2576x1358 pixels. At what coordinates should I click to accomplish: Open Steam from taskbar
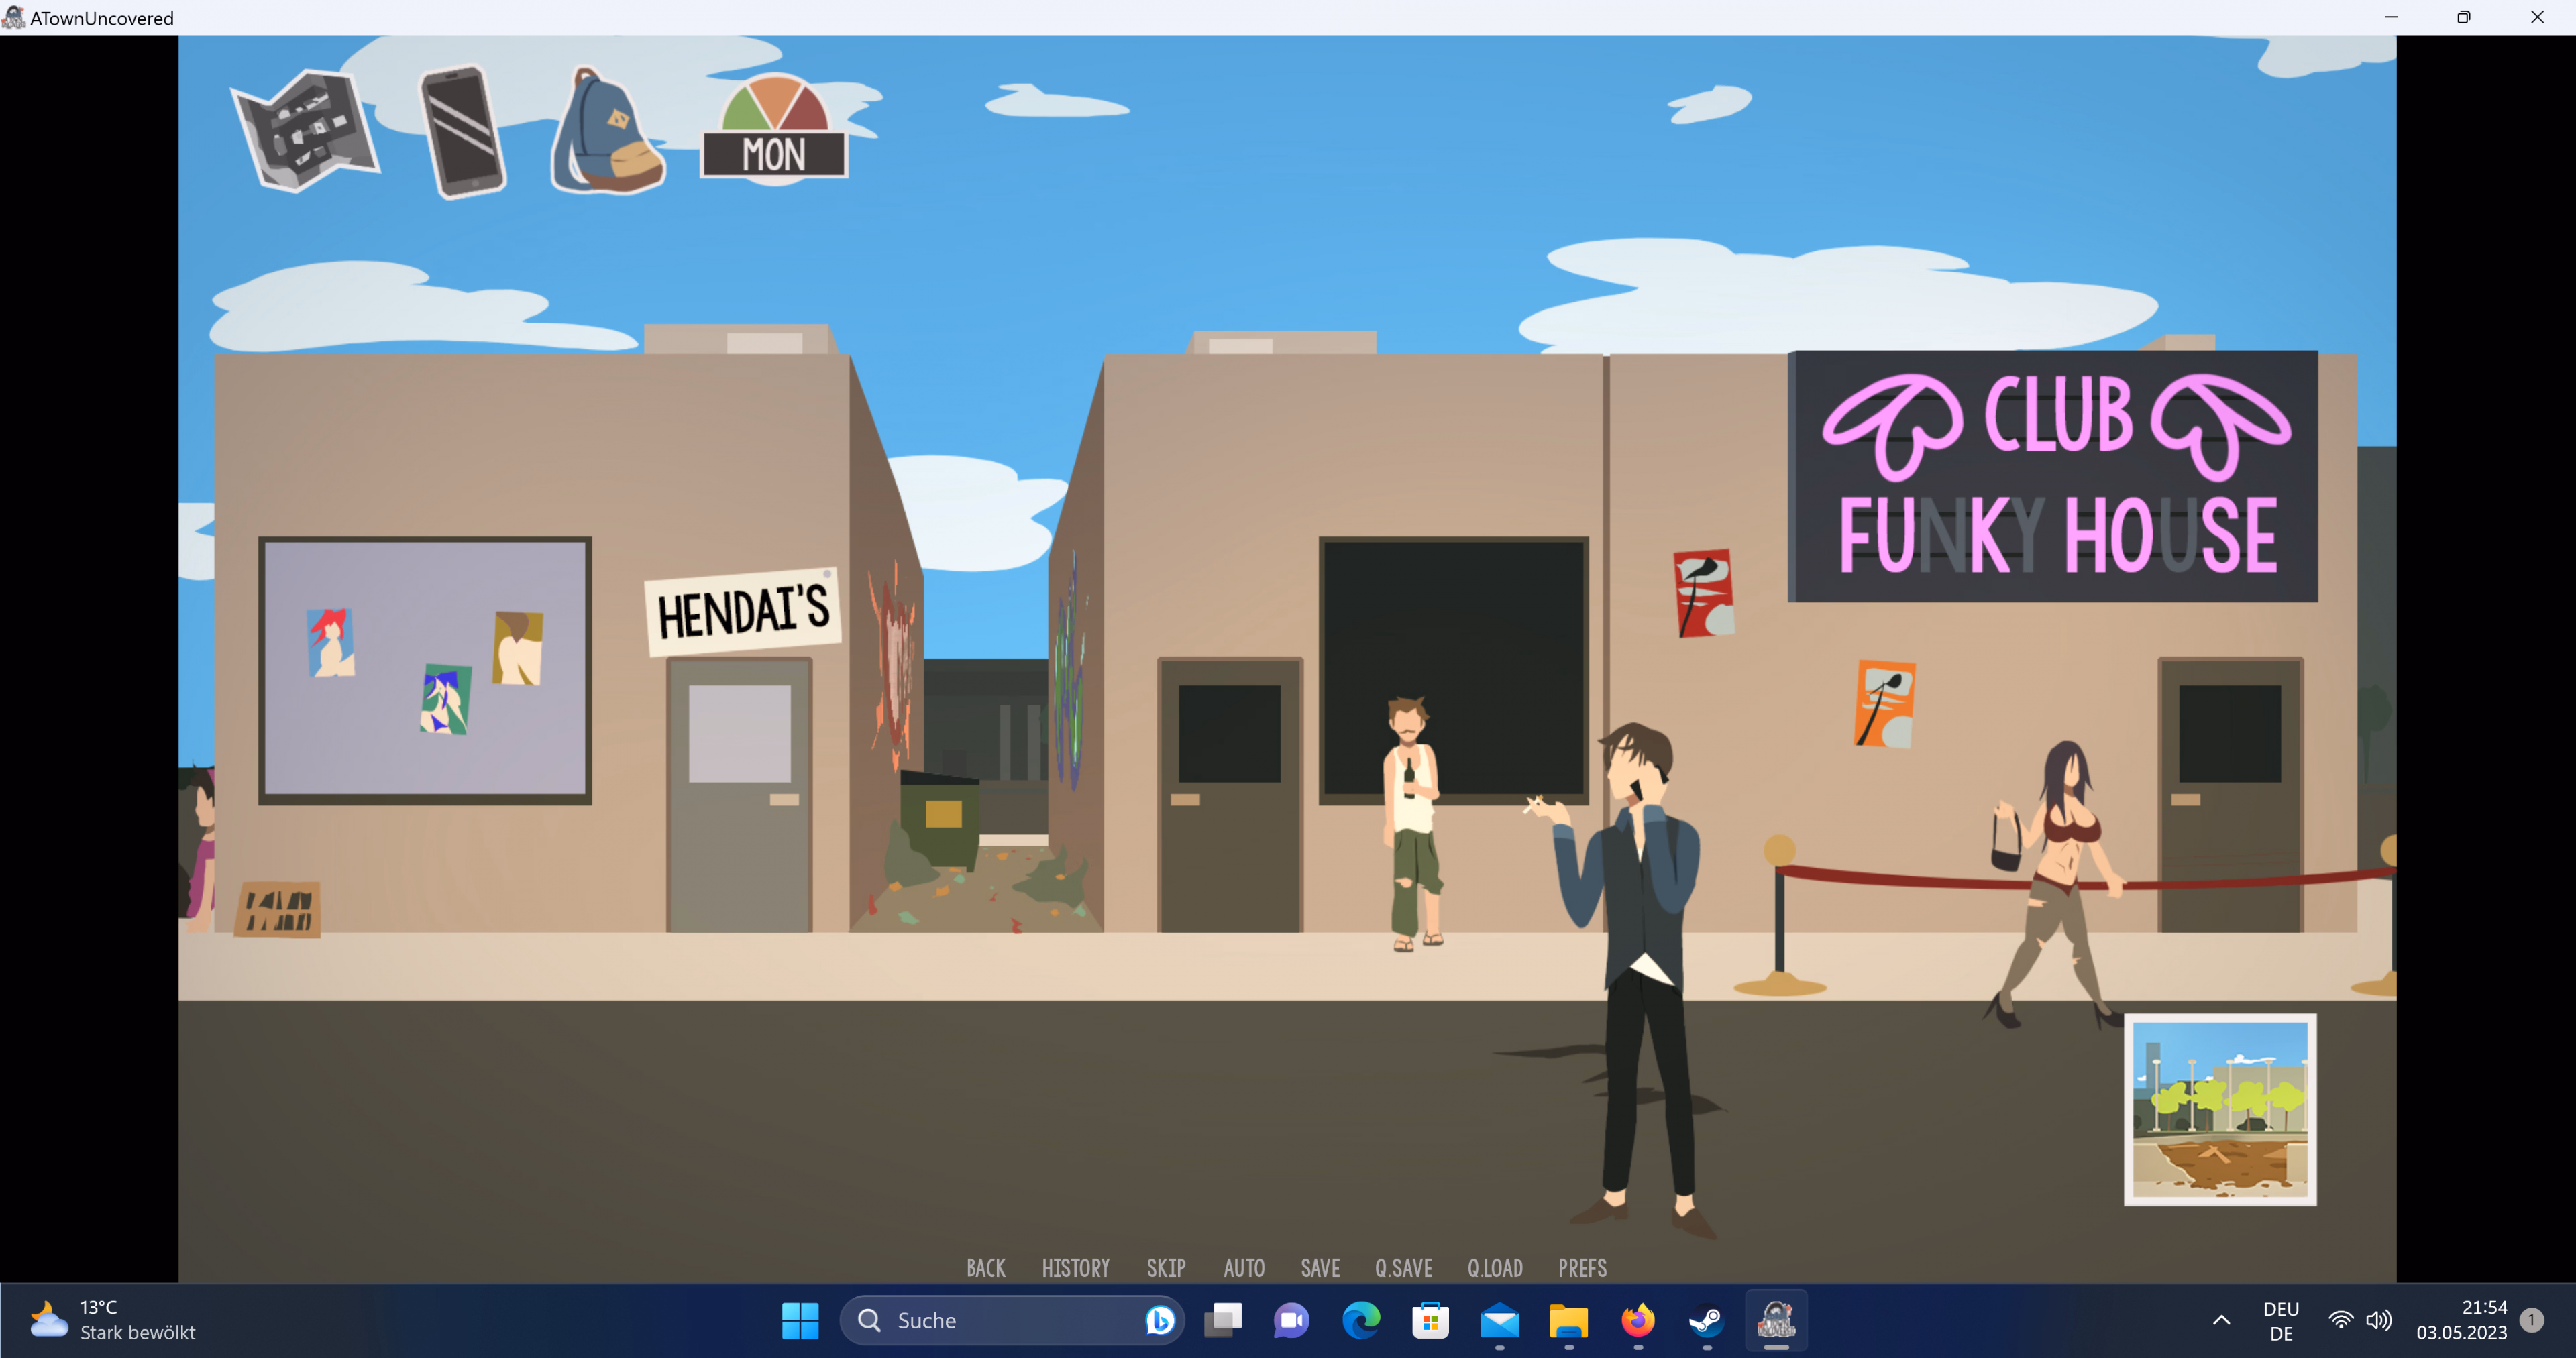(1707, 1321)
